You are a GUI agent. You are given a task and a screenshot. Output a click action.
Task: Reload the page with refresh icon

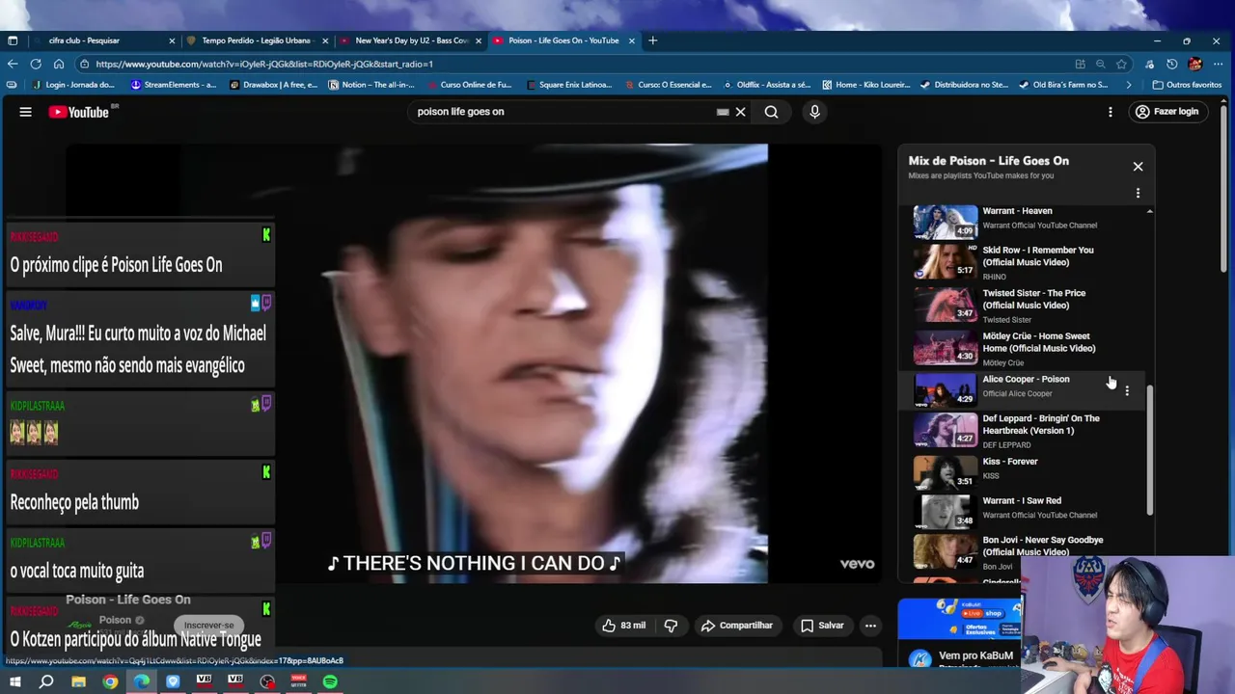click(36, 64)
